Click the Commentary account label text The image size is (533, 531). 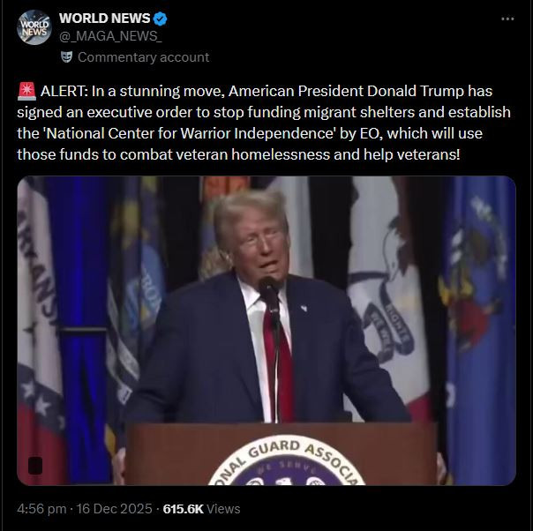[x=143, y=57]
